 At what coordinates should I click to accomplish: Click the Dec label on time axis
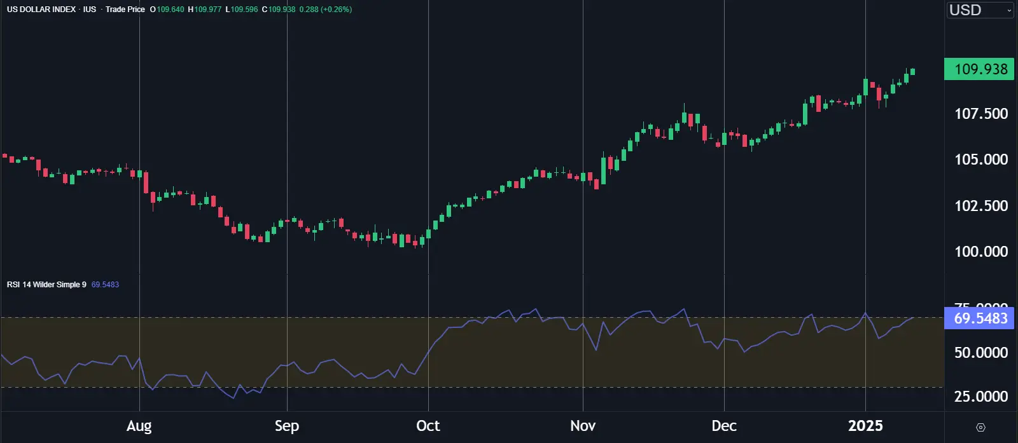click(x=724, y=426)
